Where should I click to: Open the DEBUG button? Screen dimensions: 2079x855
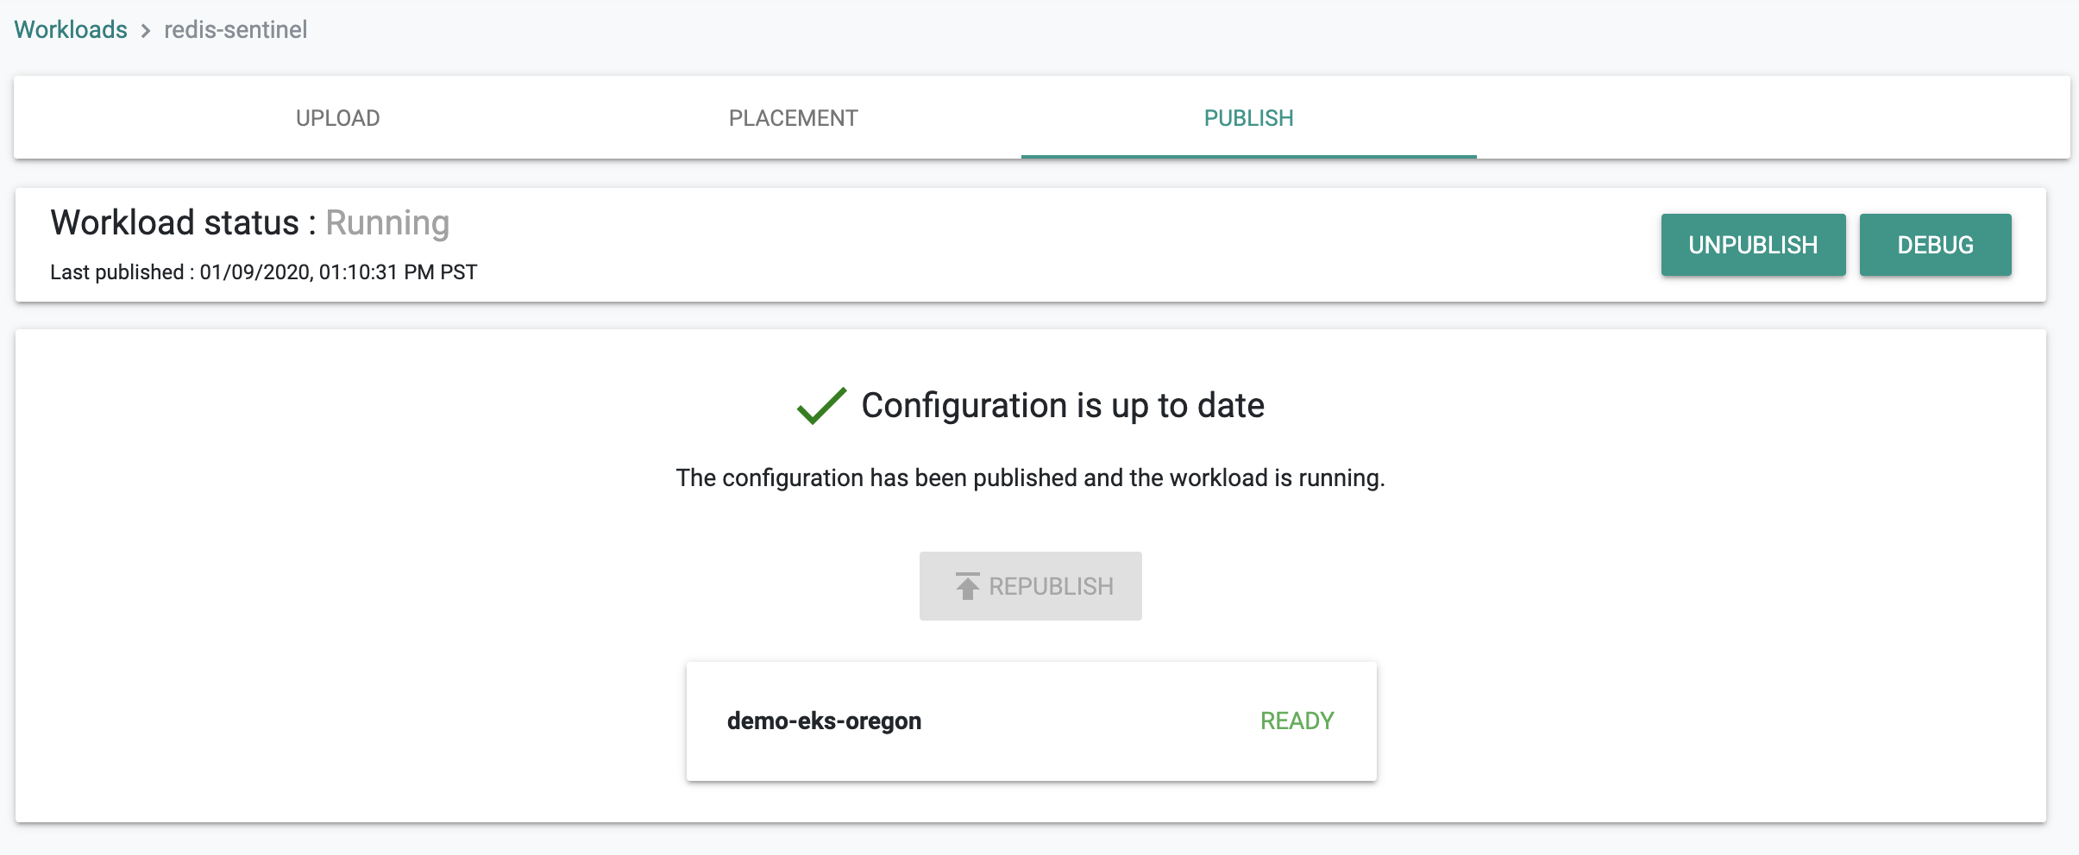coord(1936,245)
